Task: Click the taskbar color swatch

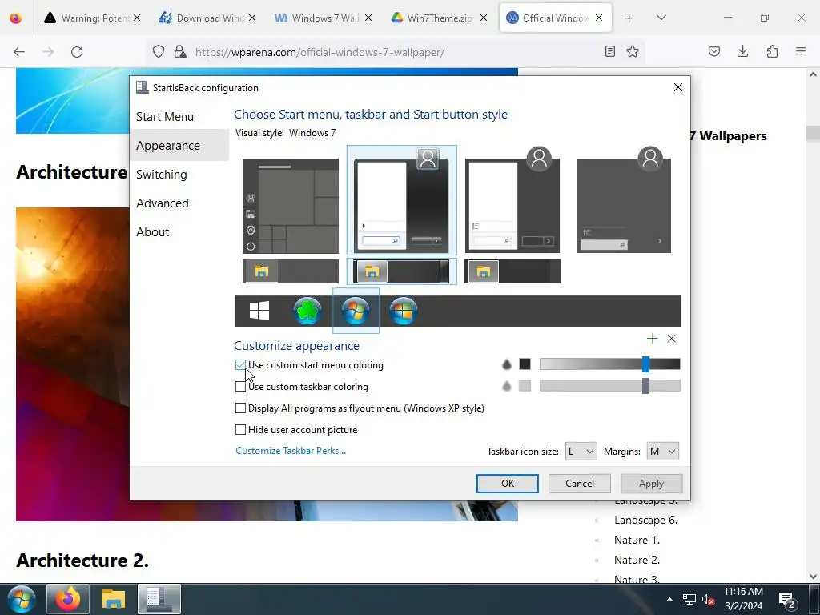Action: pos(525,385)
